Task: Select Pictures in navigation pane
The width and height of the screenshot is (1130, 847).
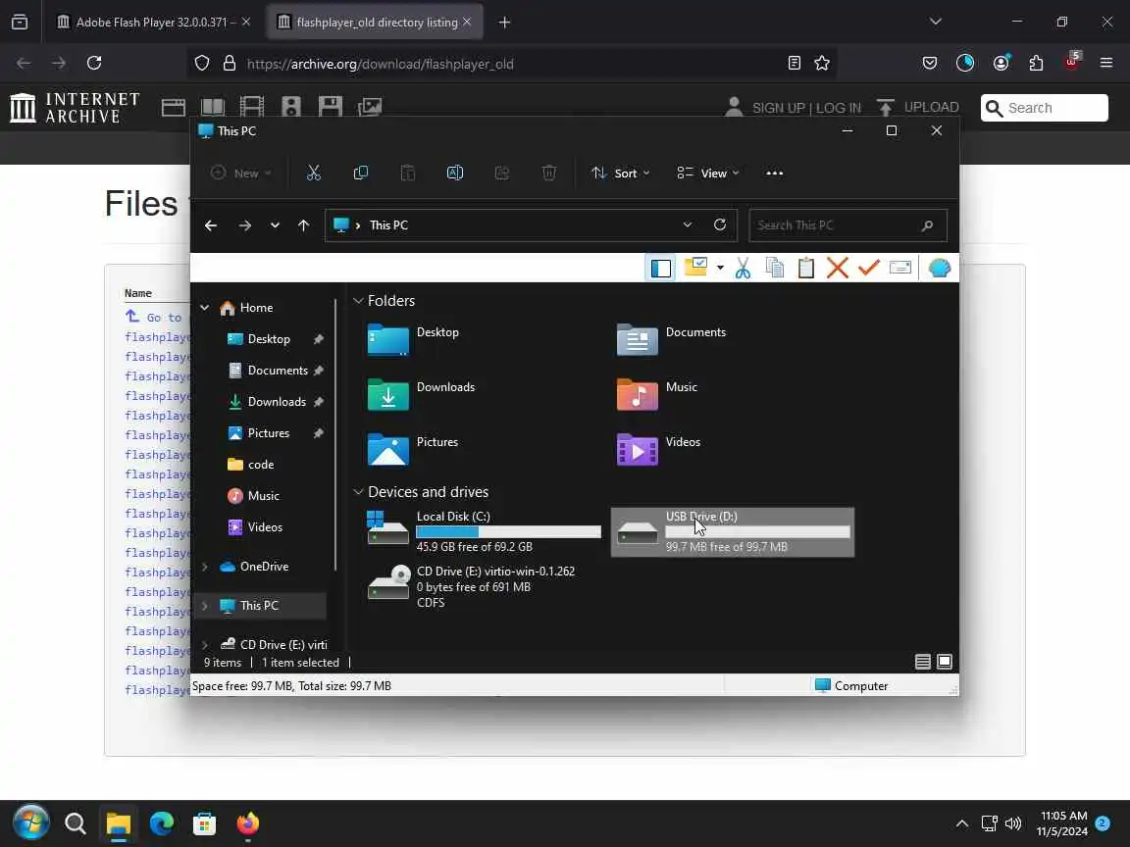Action: [x=268, y=433]
